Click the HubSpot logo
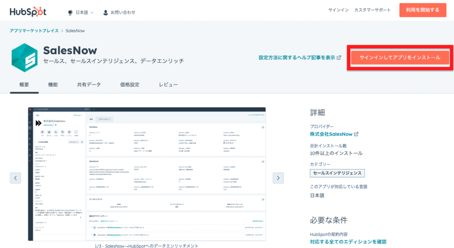This screenshot has height=248, width=454. point(28,12)
